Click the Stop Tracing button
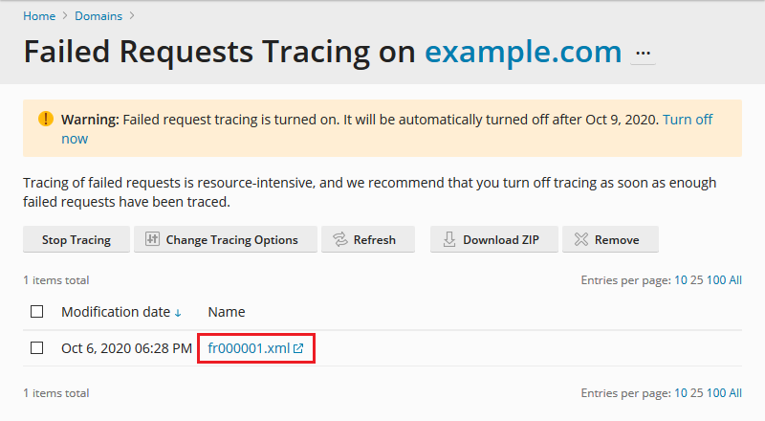765x421 pixels. tap(76, 239)
